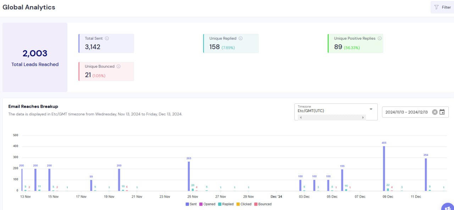Toggle Sent series in chart legend
Screen dimensions: 454x210
tap(191, 204)
